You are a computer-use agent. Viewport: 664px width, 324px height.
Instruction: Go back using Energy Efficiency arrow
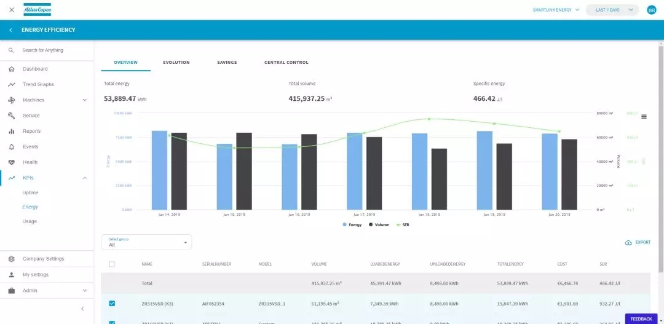click(10, 30)
